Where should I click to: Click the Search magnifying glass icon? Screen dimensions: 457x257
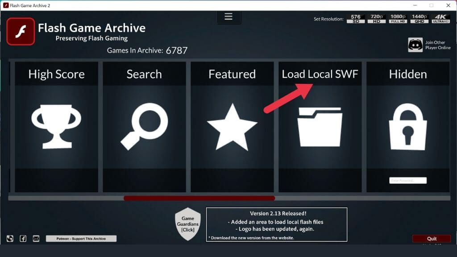tap(144, 127)
